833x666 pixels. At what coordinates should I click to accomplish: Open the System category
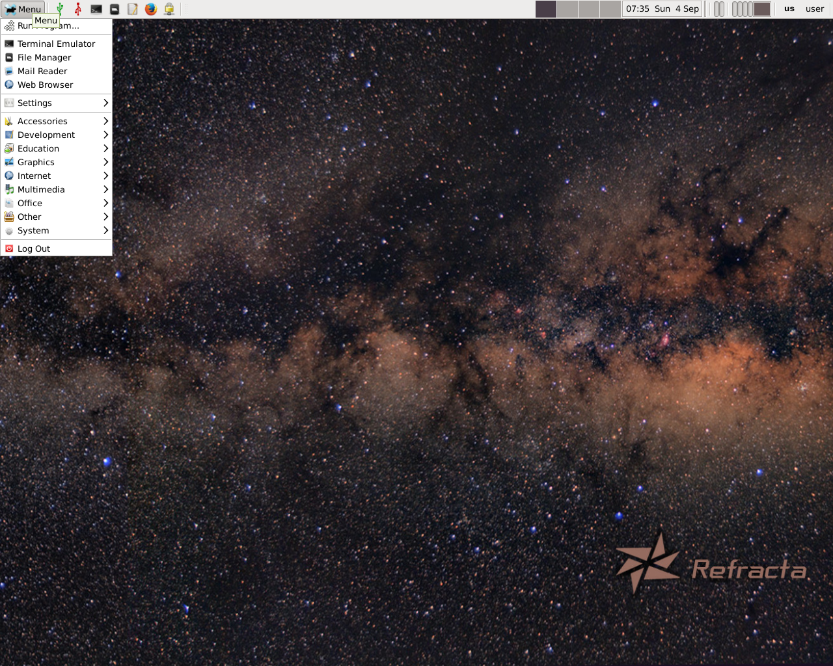pyautogui.click(x=57, y=230)
